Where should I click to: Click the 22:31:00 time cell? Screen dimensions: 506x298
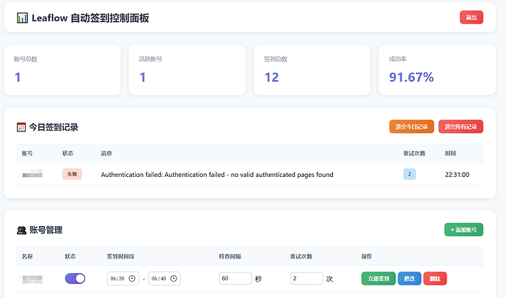tap(457, 175)
